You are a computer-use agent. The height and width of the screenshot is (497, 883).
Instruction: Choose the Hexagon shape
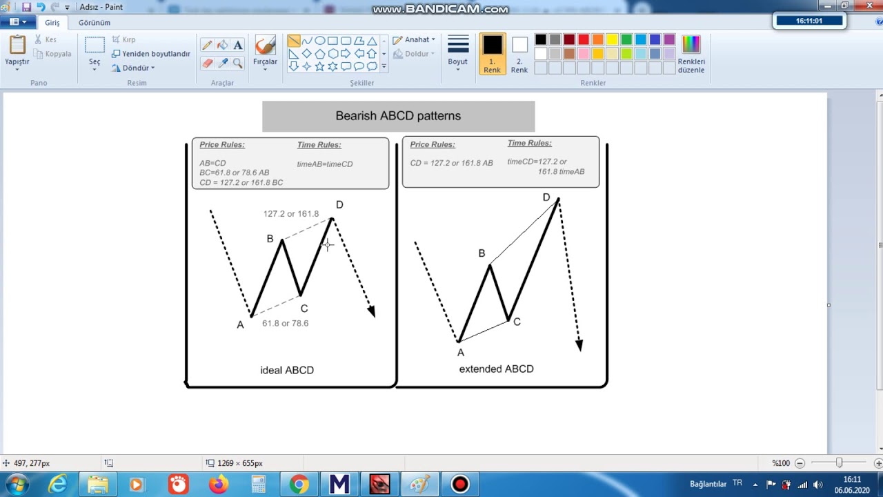(333, 54)
